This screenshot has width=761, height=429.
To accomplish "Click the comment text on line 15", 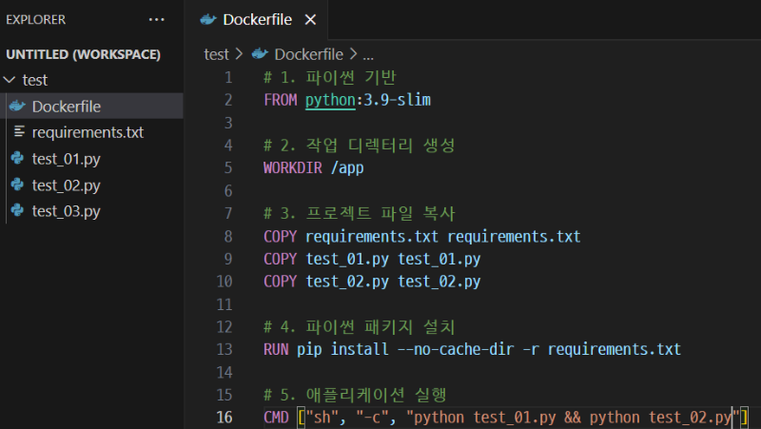I will (x=355, y=395).
